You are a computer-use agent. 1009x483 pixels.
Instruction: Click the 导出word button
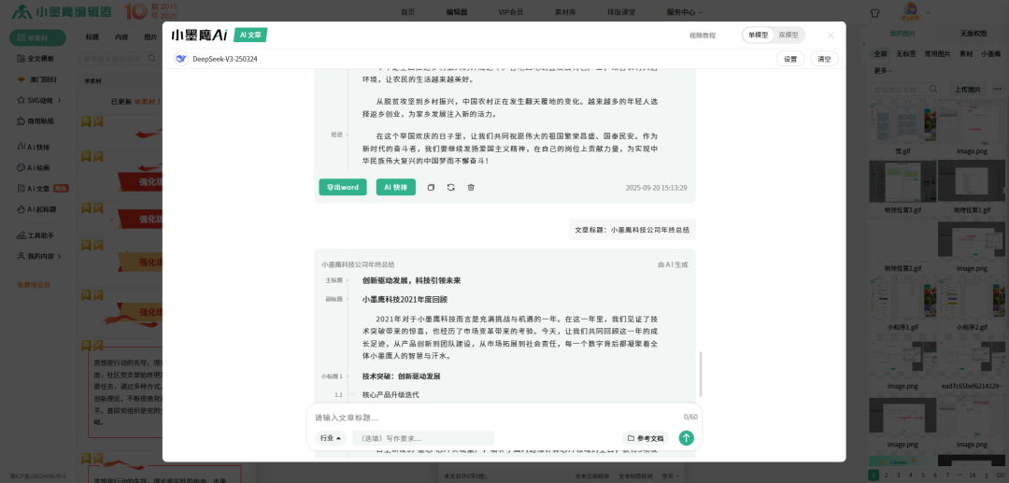[342, 187]
